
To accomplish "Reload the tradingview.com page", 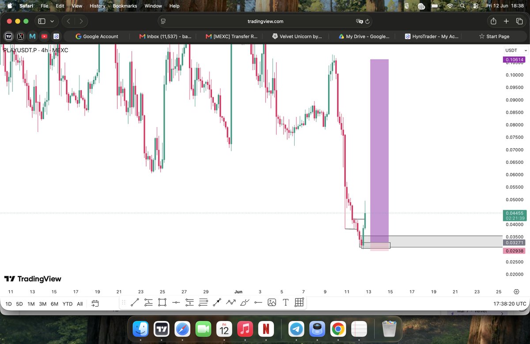I will click(368, 21).
